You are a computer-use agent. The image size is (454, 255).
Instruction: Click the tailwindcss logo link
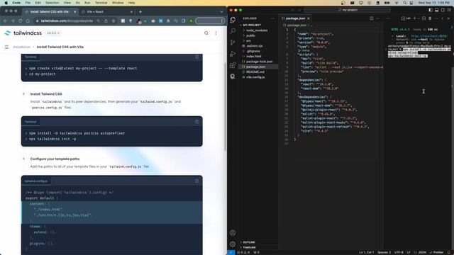point(23,33)
